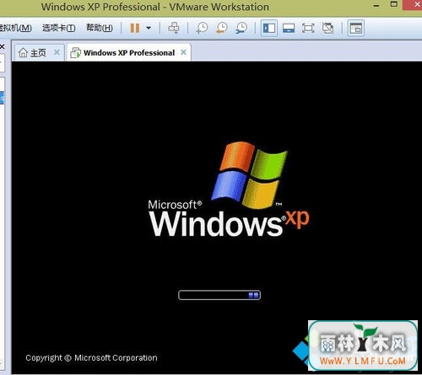Viewport: 422px width, 375px height.
Task: Revert to the previous snapshot
Action: coord(222,28)
